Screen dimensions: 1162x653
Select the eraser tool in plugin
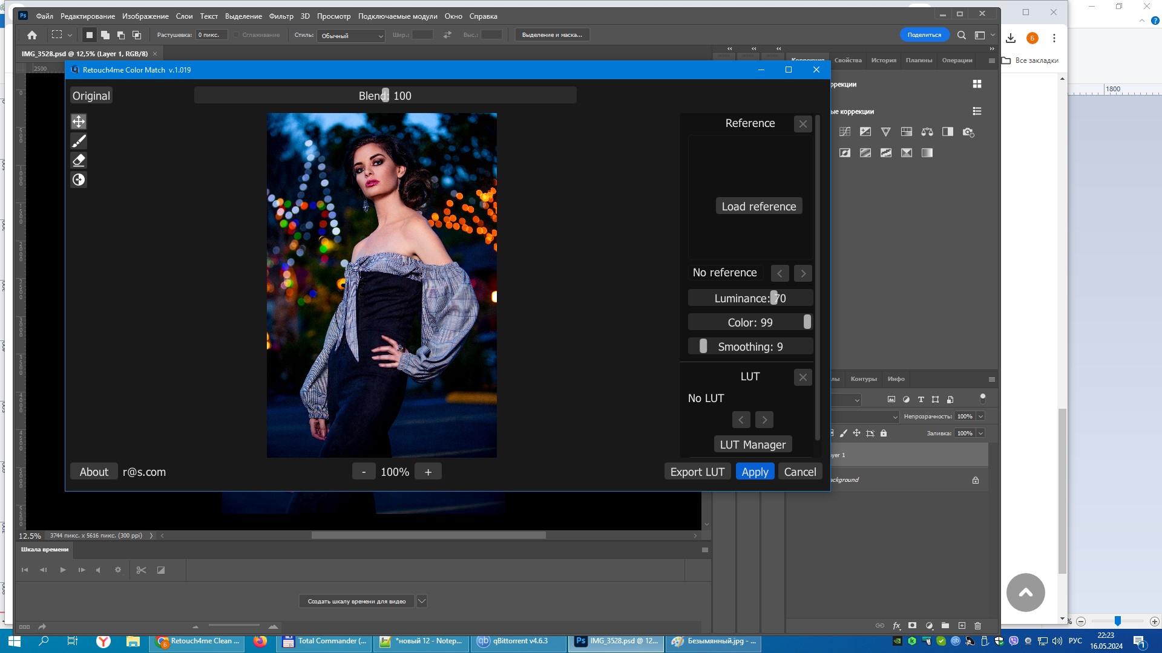[x=79, y=160]
